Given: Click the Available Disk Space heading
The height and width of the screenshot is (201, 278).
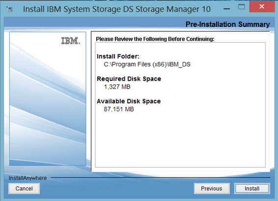Looking at the screenshot, I should point(129,101).
